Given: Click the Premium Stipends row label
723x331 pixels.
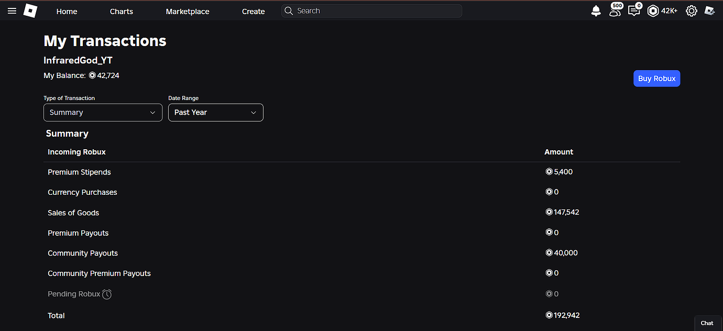Looking at the screenshot, I should tap(79, 172).
